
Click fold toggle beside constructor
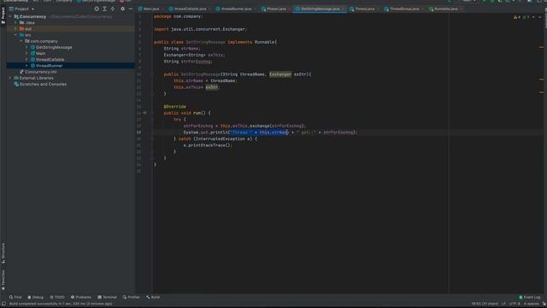pyautogui.click(x=152, y=74)
